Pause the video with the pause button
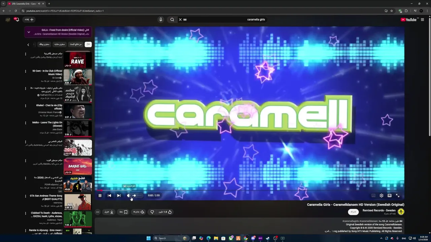This screenshot has height=242, width=431. [100, 195]
